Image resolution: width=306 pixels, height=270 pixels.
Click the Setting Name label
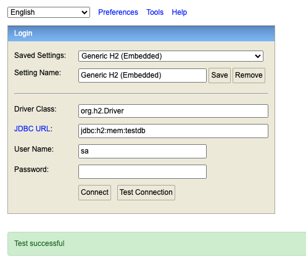tap(38, 73)
